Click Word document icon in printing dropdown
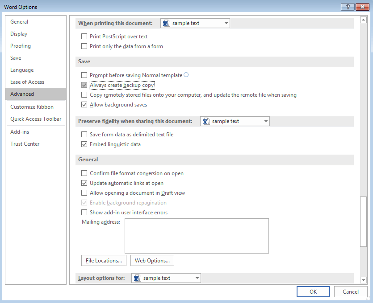The image size is (373, 303). pyautogui.click(x=166, y=23)
